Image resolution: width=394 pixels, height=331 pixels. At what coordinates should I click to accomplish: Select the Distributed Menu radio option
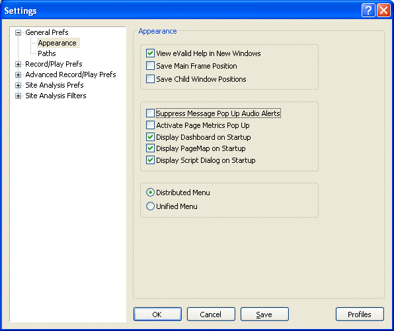coord(150,193)
